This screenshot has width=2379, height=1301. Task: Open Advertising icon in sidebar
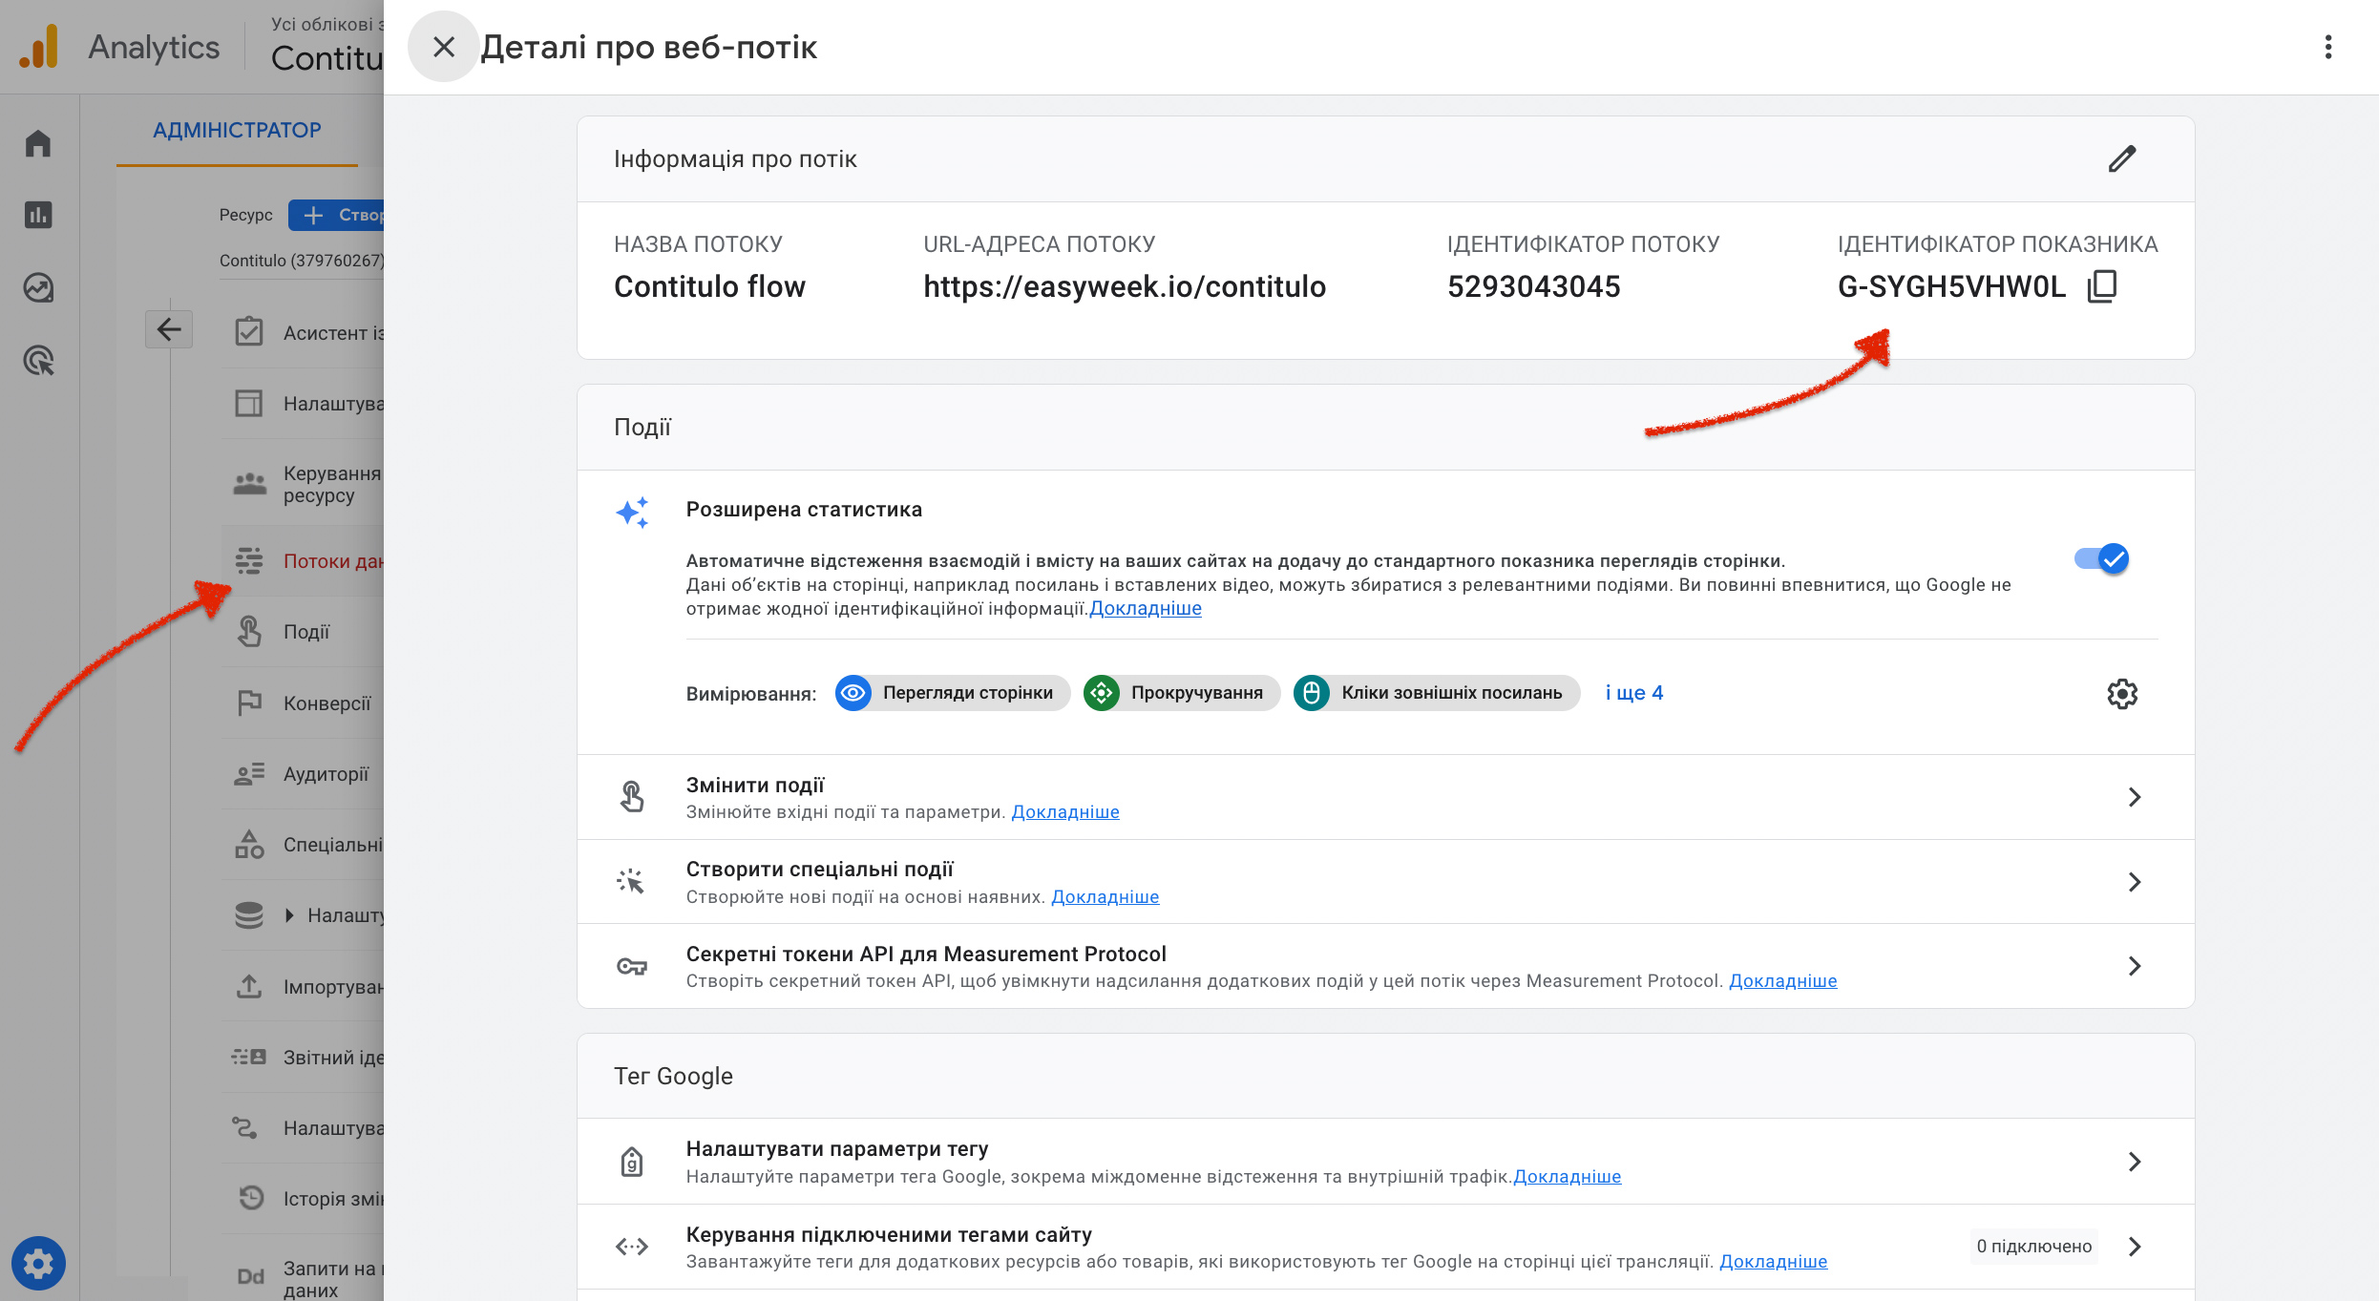(x=38, y=360)
